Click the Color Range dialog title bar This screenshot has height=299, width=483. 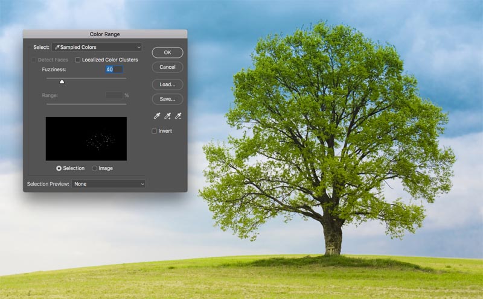[x=105, y=34]
